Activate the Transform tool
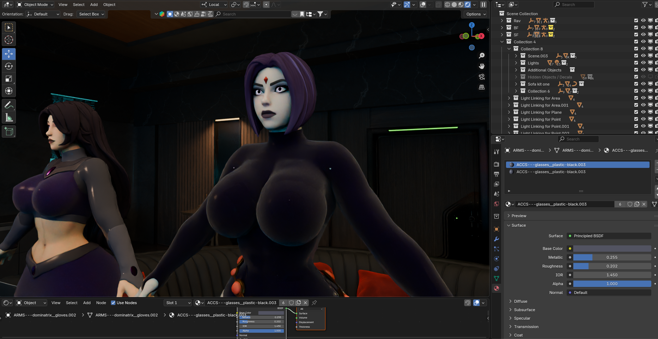 pyautogui.click(x=9, y=91)
